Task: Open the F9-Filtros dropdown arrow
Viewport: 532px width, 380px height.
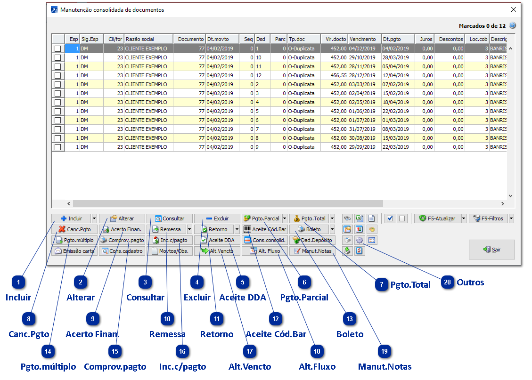Action: click(x=511, y=218)
